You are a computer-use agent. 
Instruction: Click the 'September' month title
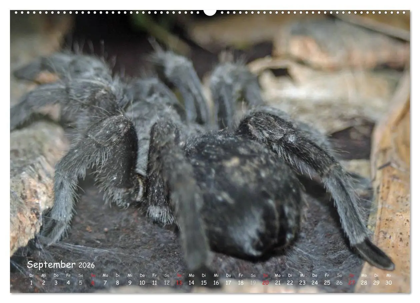51,265
